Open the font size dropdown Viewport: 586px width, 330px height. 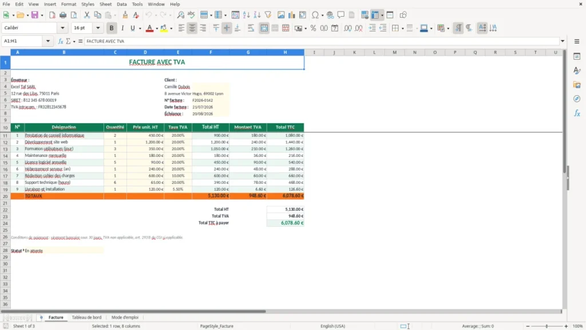[98, 27]
